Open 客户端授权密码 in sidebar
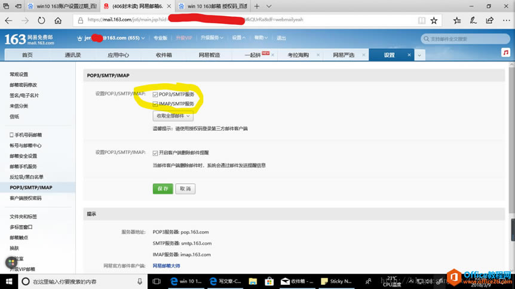This screenshot has width=515, height=289. point(26,198)
